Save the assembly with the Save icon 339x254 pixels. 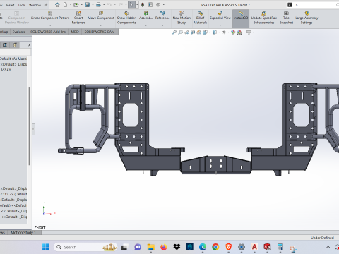88,5
